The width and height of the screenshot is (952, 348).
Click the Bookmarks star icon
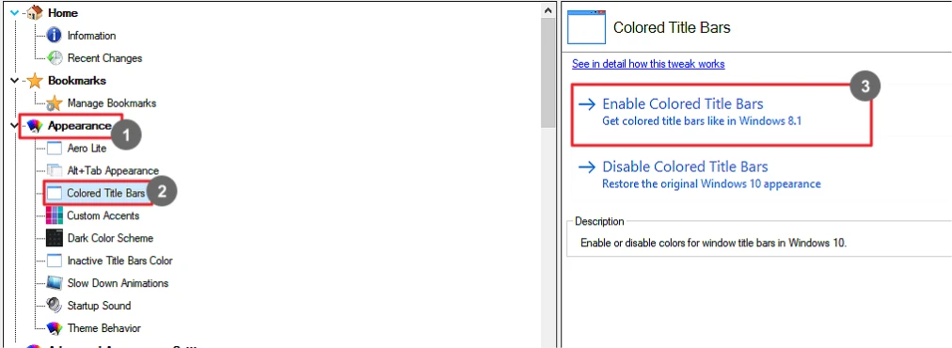pos(35,81)
